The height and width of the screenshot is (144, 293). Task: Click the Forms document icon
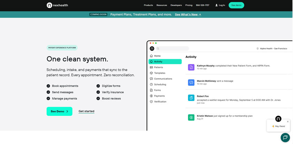(151, 90)
